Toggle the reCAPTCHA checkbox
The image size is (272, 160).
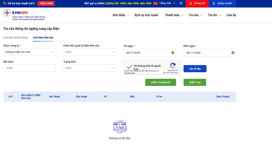(x=129, y=67)
